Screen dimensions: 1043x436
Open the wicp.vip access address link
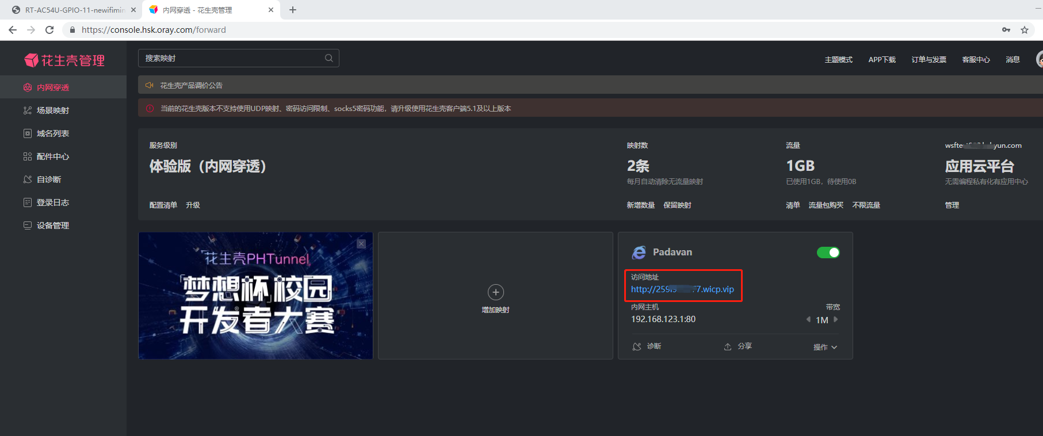click(682, 289)
